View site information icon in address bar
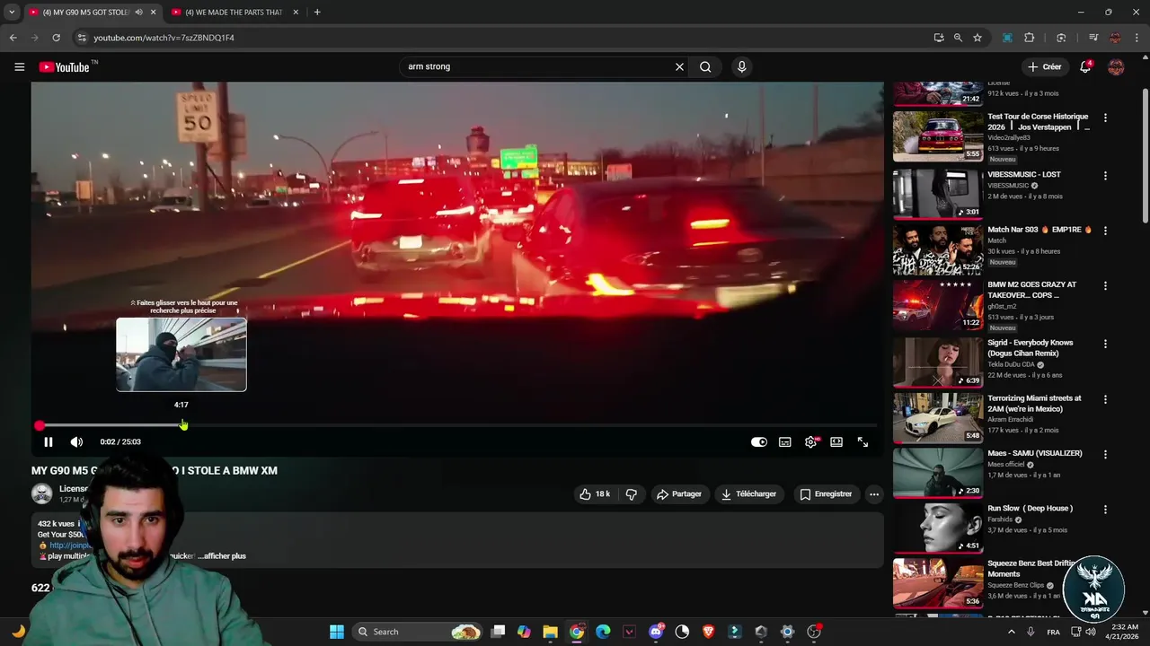This screenshot has width=1150, height=646. point(81,38)
